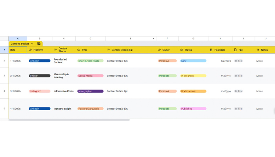Click the horizontal scrollbar below the table
Image resolution: width=275 pixels, height=157 pixels.
(69, 120)
